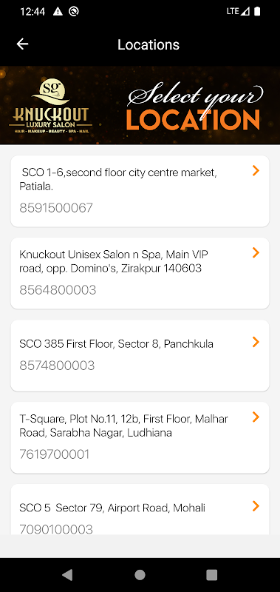This screenshot has height=592, width=280.
Task: Tap the Select your Location banner
Action: coord(140,105)
